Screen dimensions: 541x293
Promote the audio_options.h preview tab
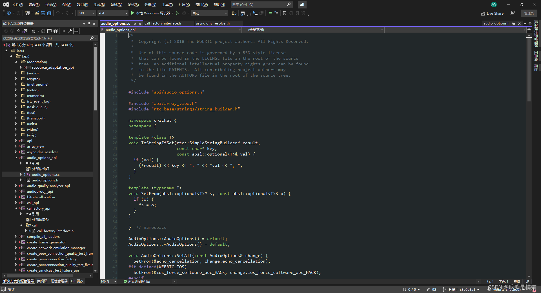[514, 24]
